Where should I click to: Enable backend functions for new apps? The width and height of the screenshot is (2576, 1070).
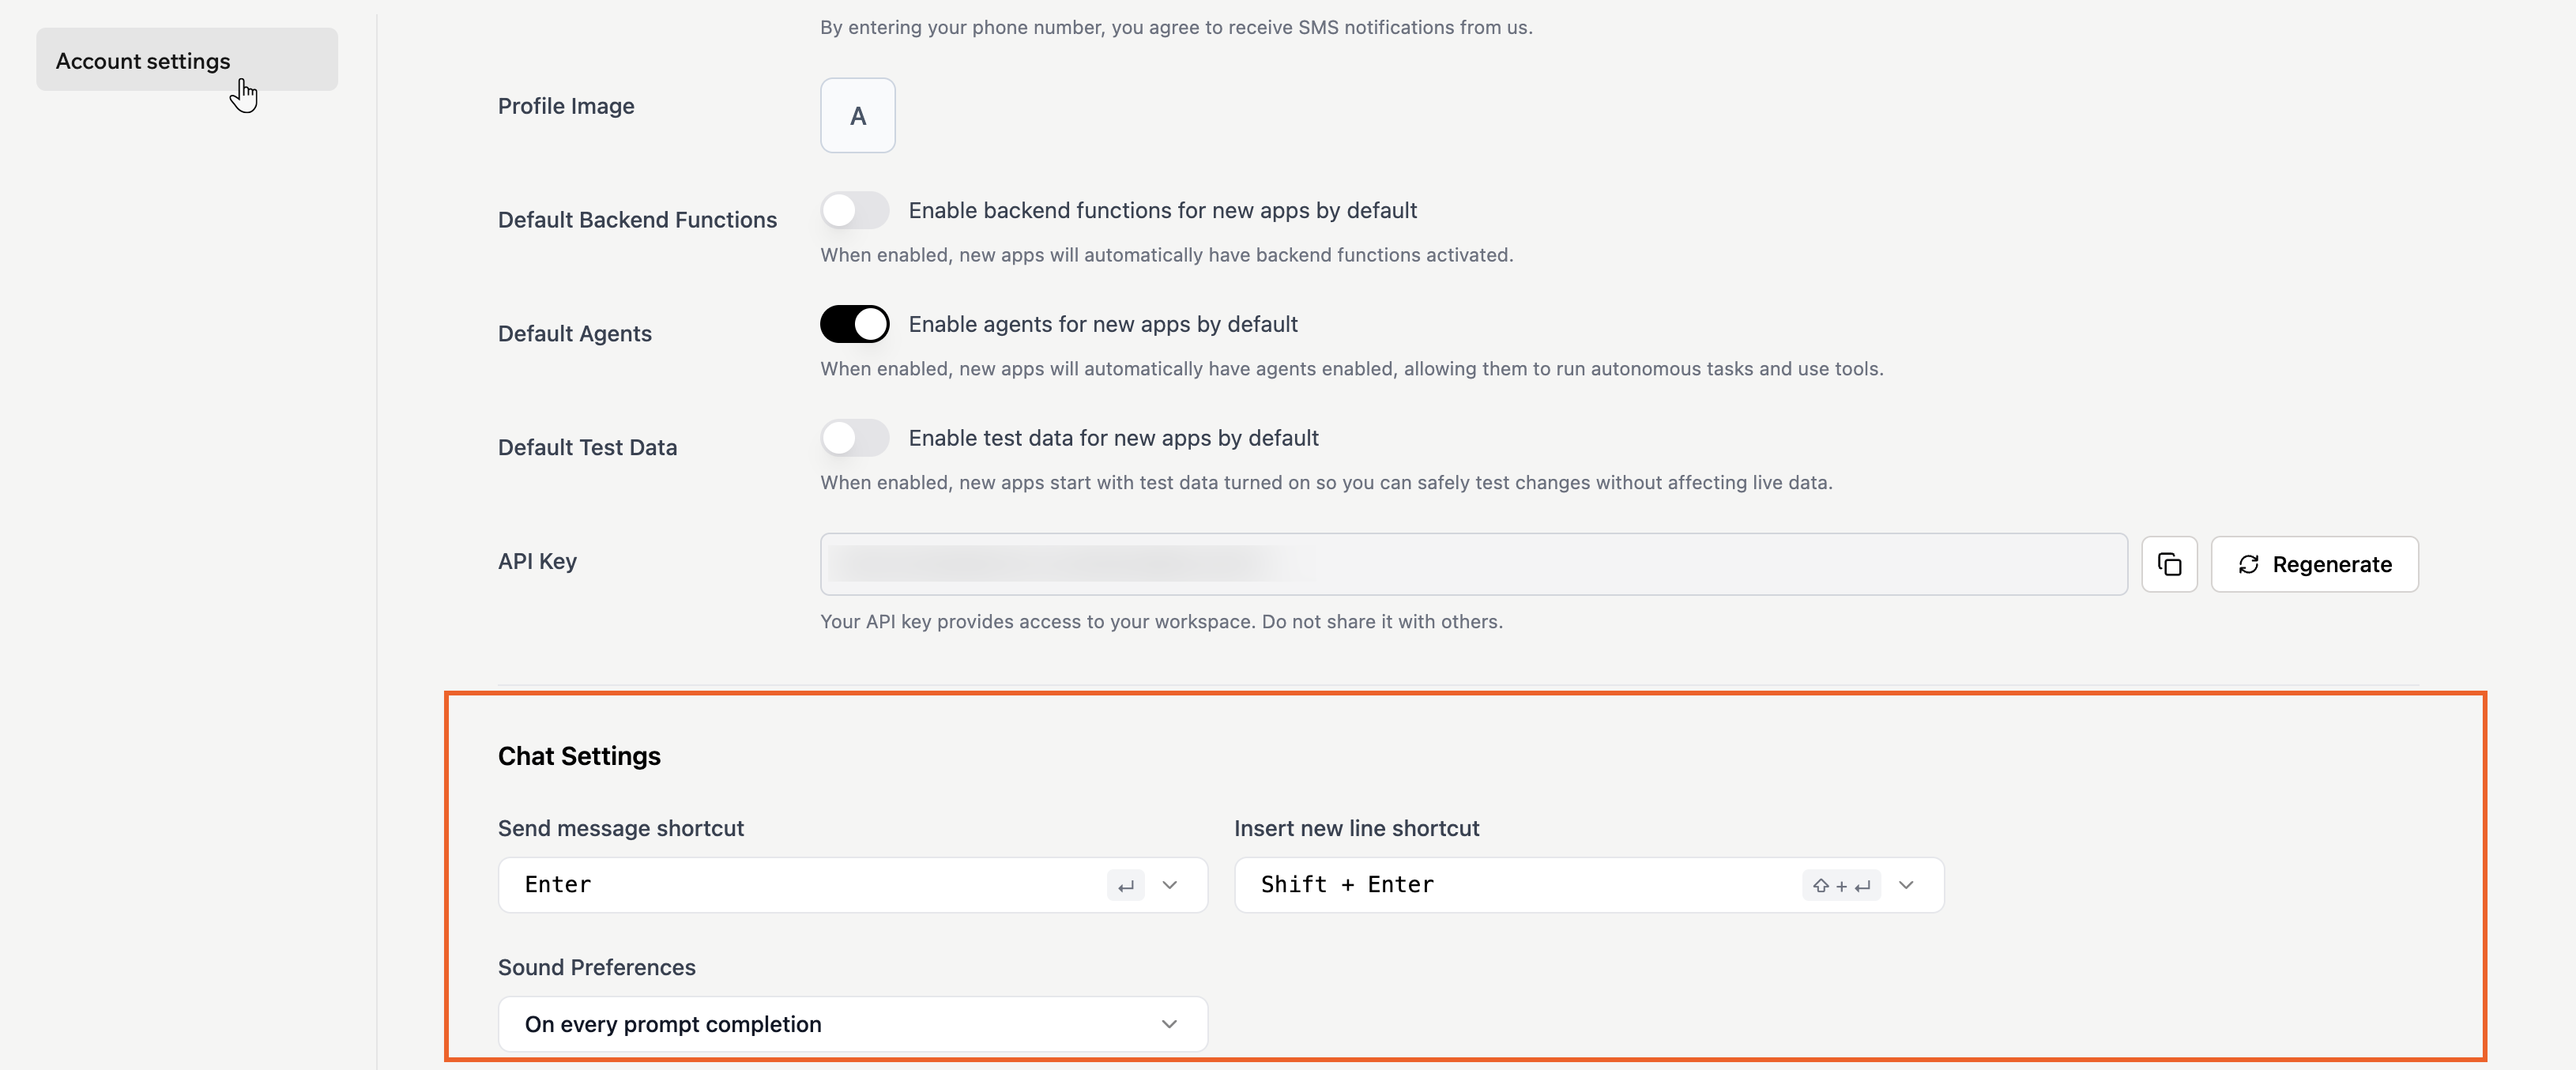(x=854, y=210)
